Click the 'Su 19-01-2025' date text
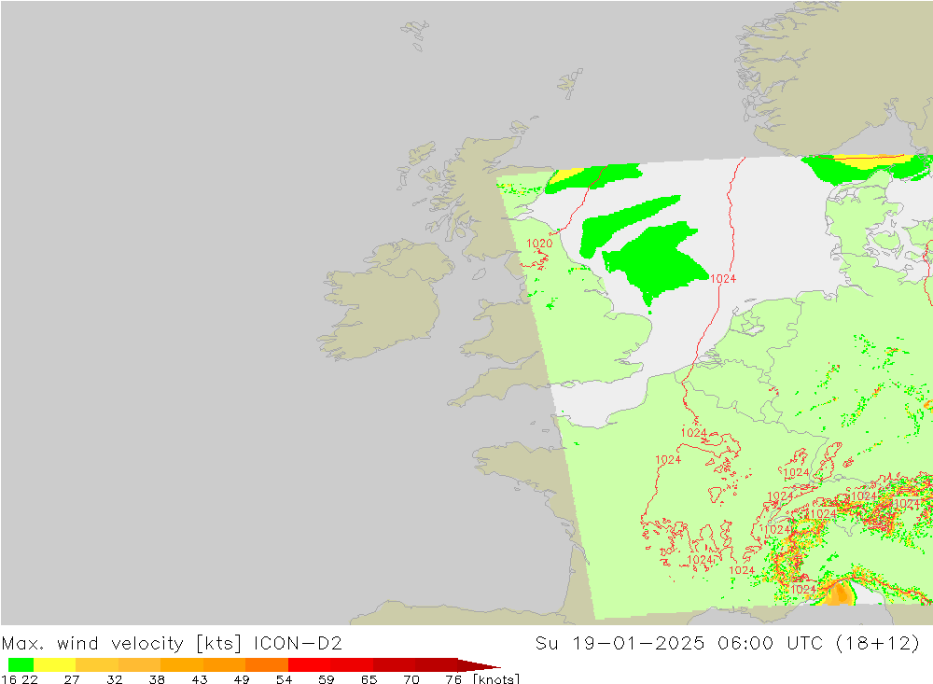The width and height of the screenshot is (933, 684). [620, 644]
